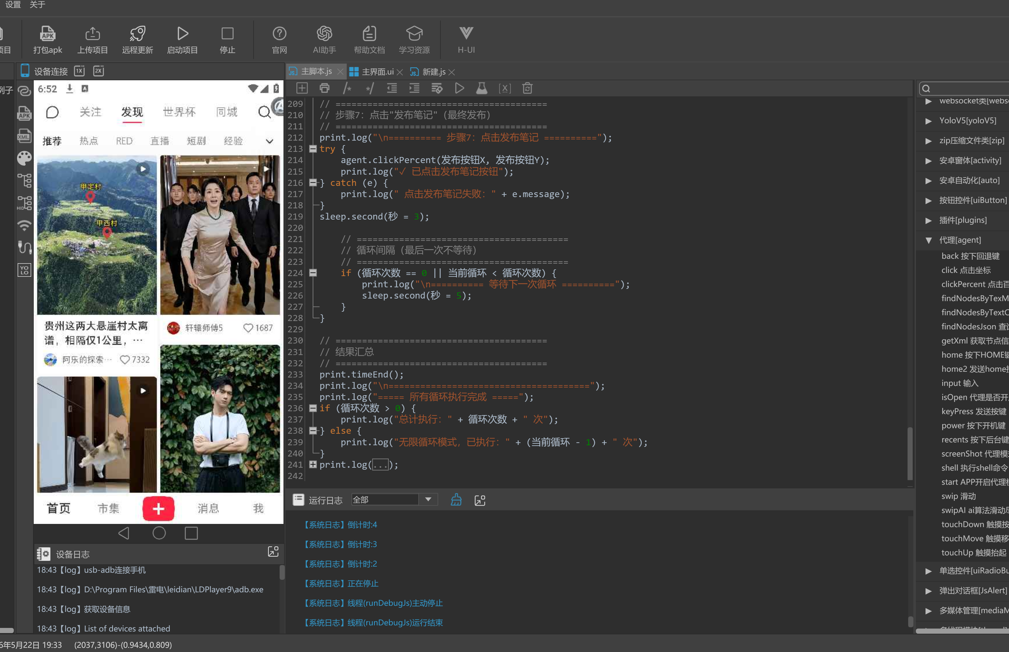The image size is (1009, 652).
Task: Click the 远程更新 rocket icon
Action: [x=138, y=40]
